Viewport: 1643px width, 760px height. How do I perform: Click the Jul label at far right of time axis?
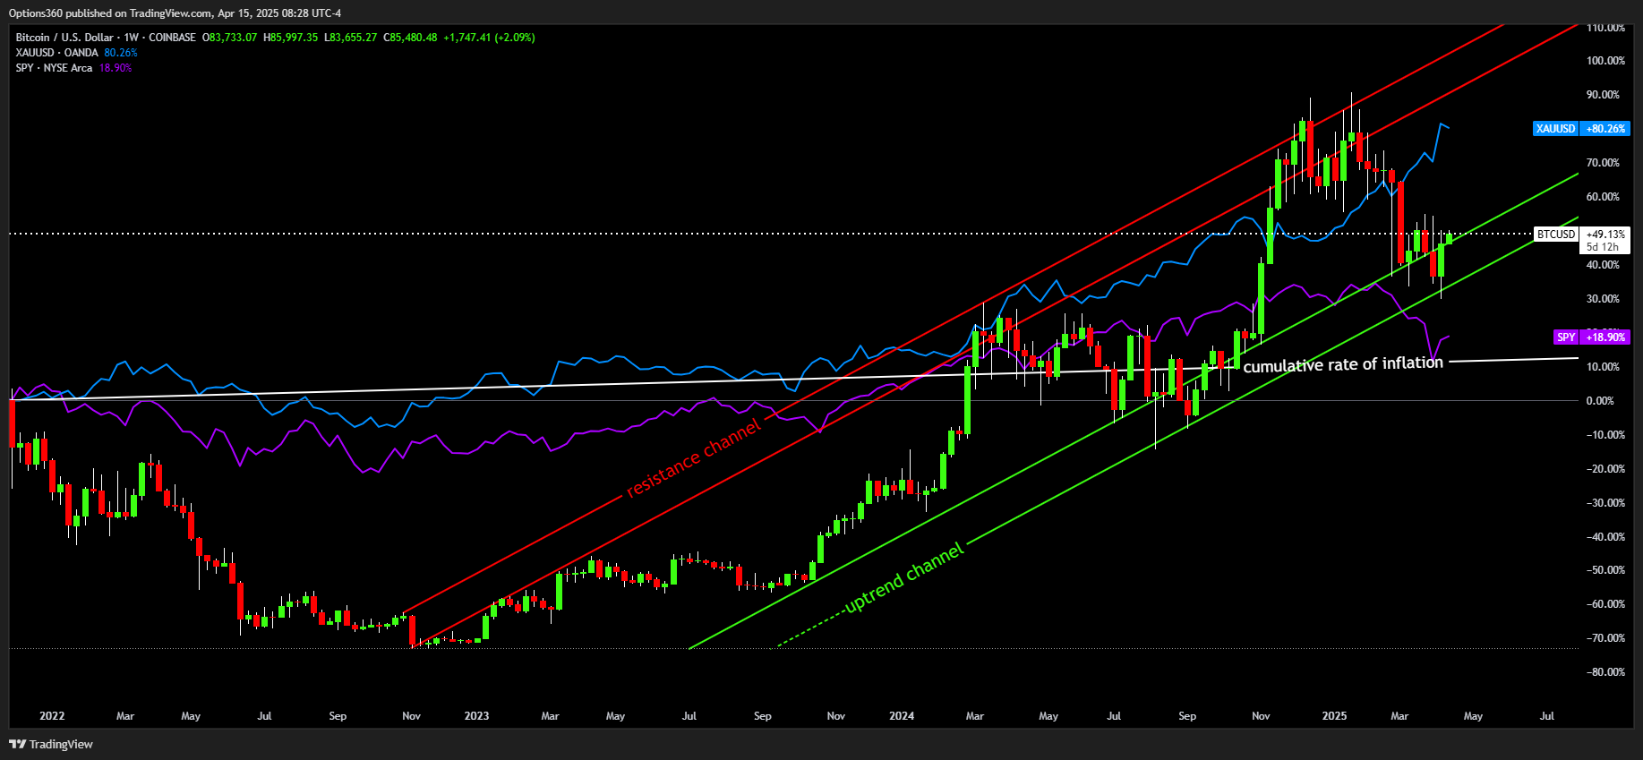point(1546,716)
